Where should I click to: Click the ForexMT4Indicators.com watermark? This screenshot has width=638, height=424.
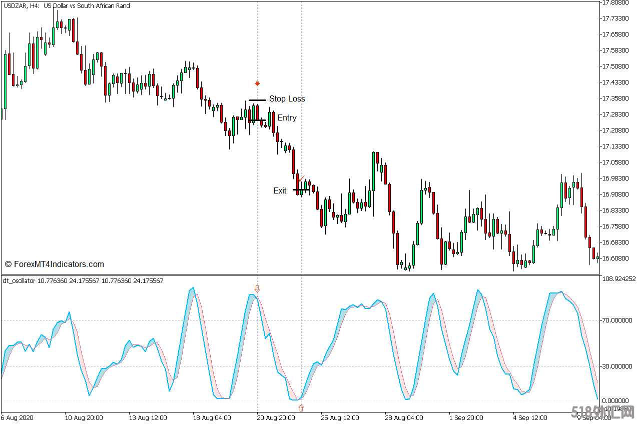tap(55, 264)
